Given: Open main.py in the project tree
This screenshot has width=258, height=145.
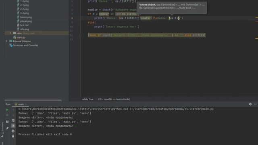Looking at the screenshot, I should (21, 37).
